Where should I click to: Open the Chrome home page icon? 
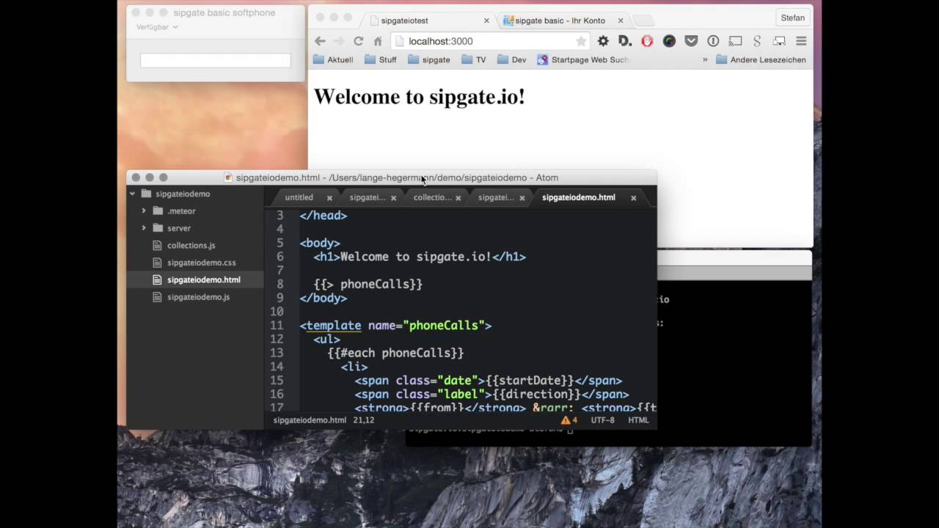tap(377, 41)
